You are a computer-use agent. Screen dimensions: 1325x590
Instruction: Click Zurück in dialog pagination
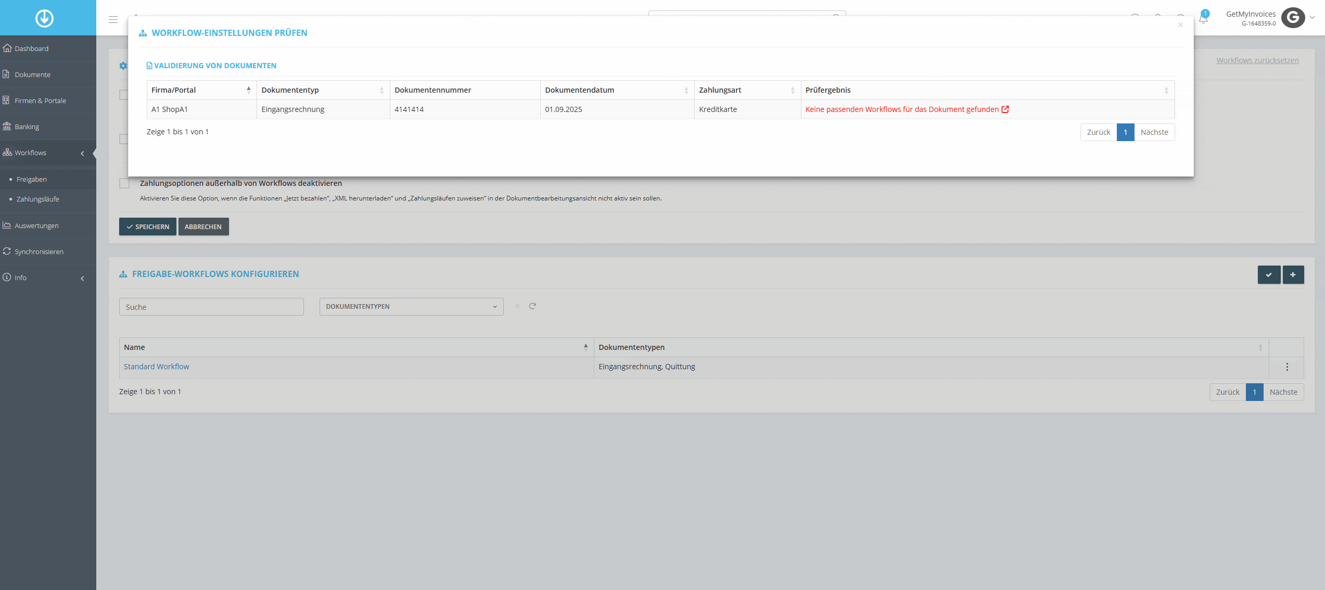click(1099, 132)
